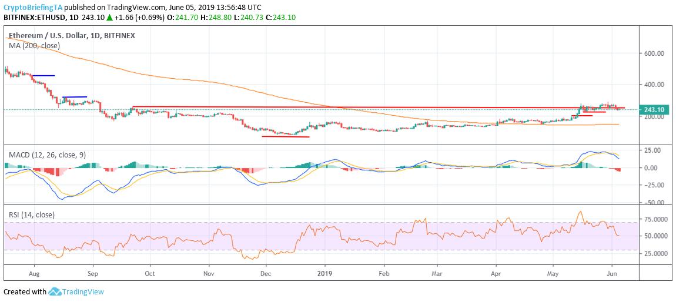Click the +1.66 (+0.69%) change value
Viewport: 676px width, 302px height.
140,18
